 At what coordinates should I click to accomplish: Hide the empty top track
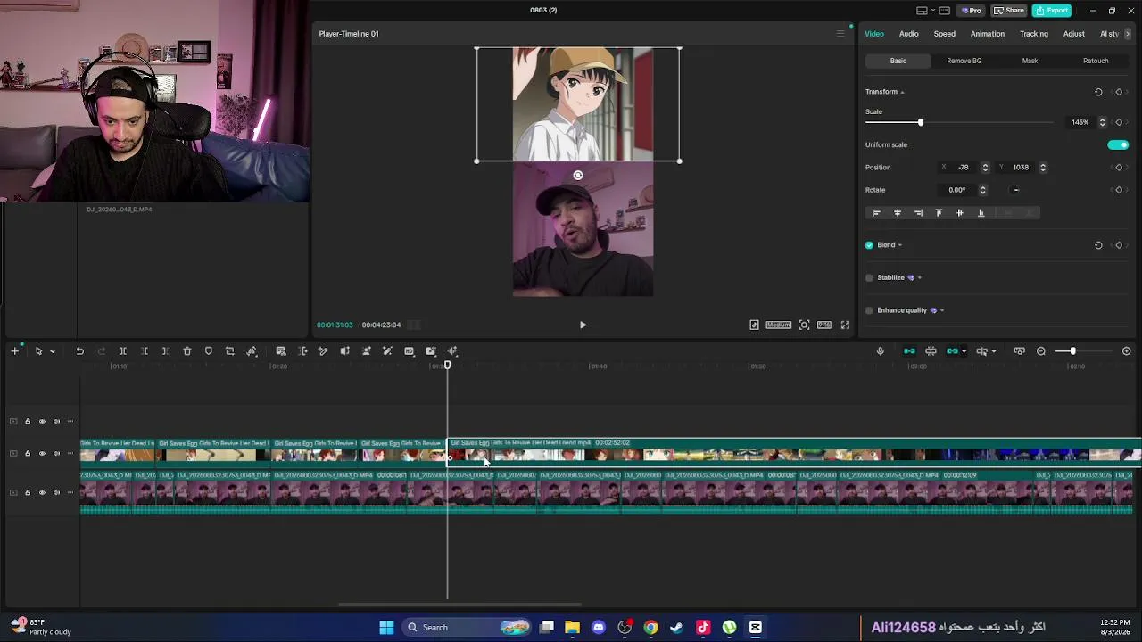[42, 422]
